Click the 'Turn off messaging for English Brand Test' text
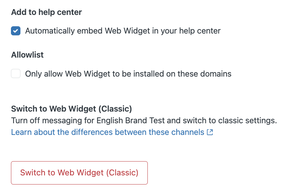 (88, 121)
